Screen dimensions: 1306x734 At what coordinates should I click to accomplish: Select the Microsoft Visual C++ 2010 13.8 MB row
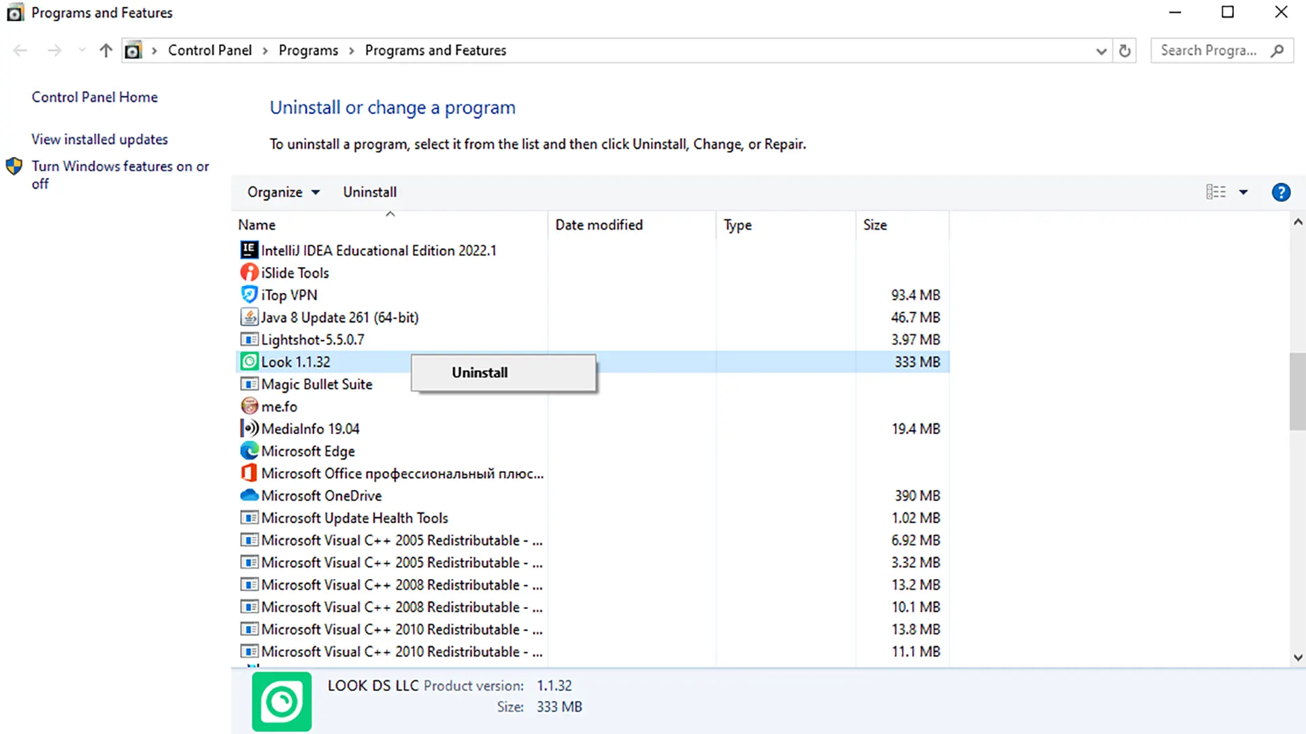(592, 629)
